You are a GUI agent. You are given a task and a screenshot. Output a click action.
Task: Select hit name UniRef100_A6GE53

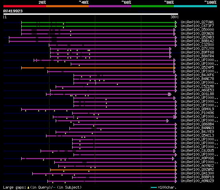(197, 90)
